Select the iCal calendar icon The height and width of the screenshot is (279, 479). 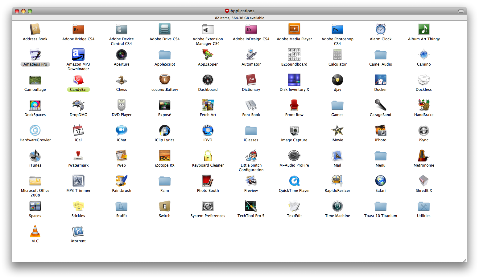[78, 130]
